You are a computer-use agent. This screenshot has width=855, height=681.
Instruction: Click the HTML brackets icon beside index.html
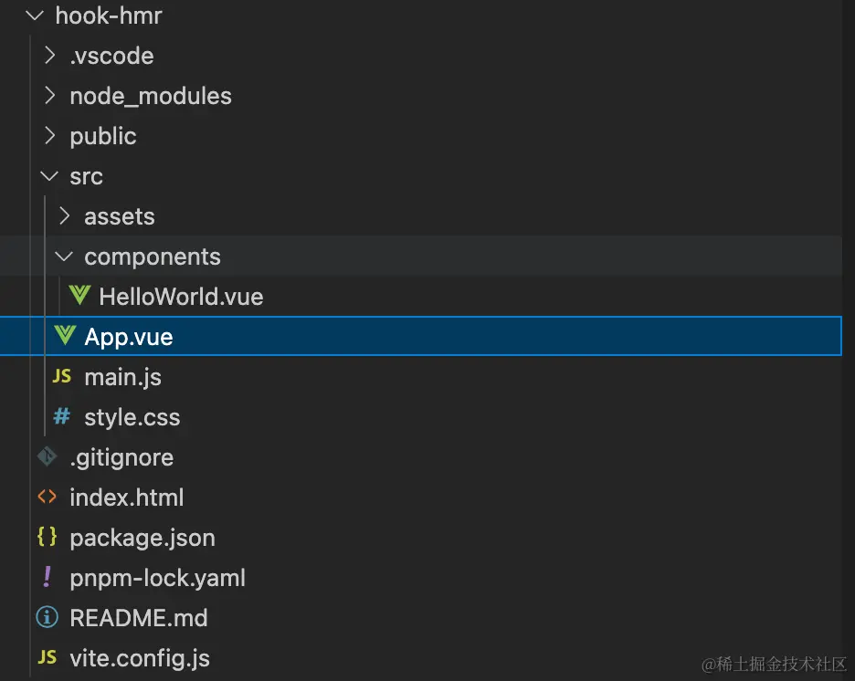tap(47, 497)
